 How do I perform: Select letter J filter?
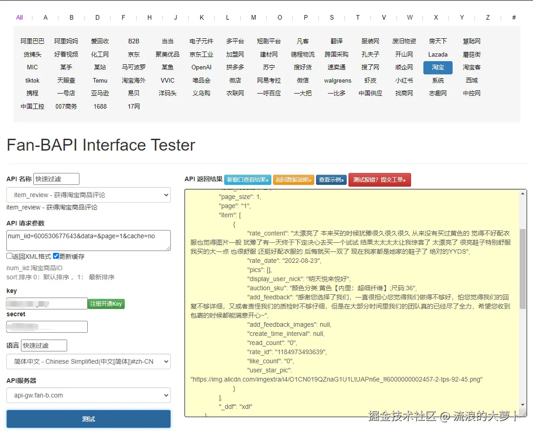click(x=175, y=17)
